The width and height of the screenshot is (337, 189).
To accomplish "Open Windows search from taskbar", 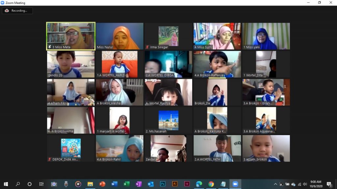I will 18,184.
